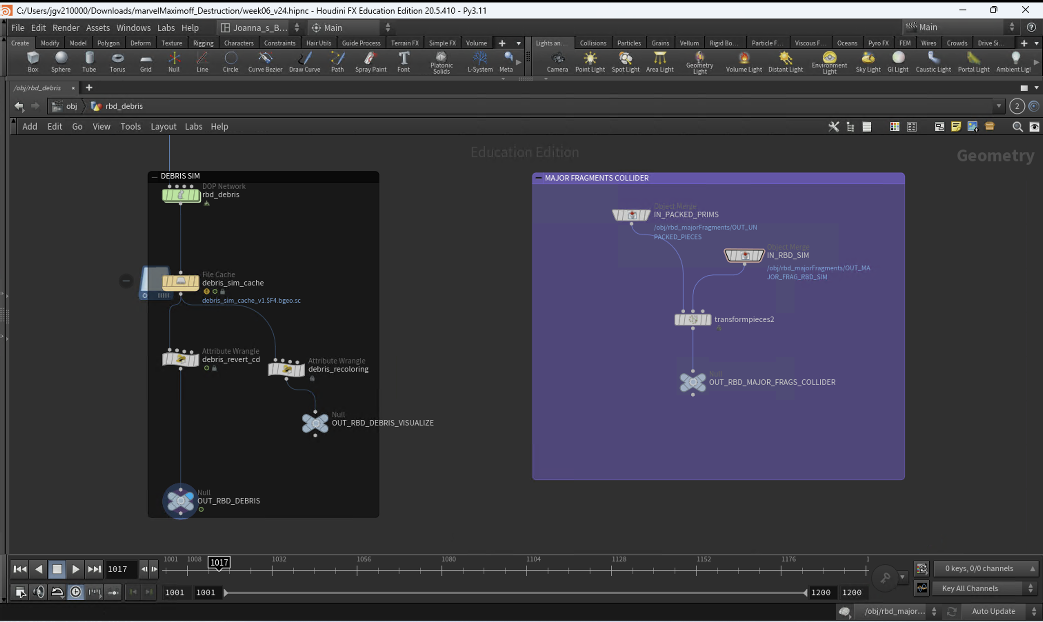This screenshot has width=1043, height=622.
Task: Collapse the DEBRIS SIM network box
Action: 154,176
